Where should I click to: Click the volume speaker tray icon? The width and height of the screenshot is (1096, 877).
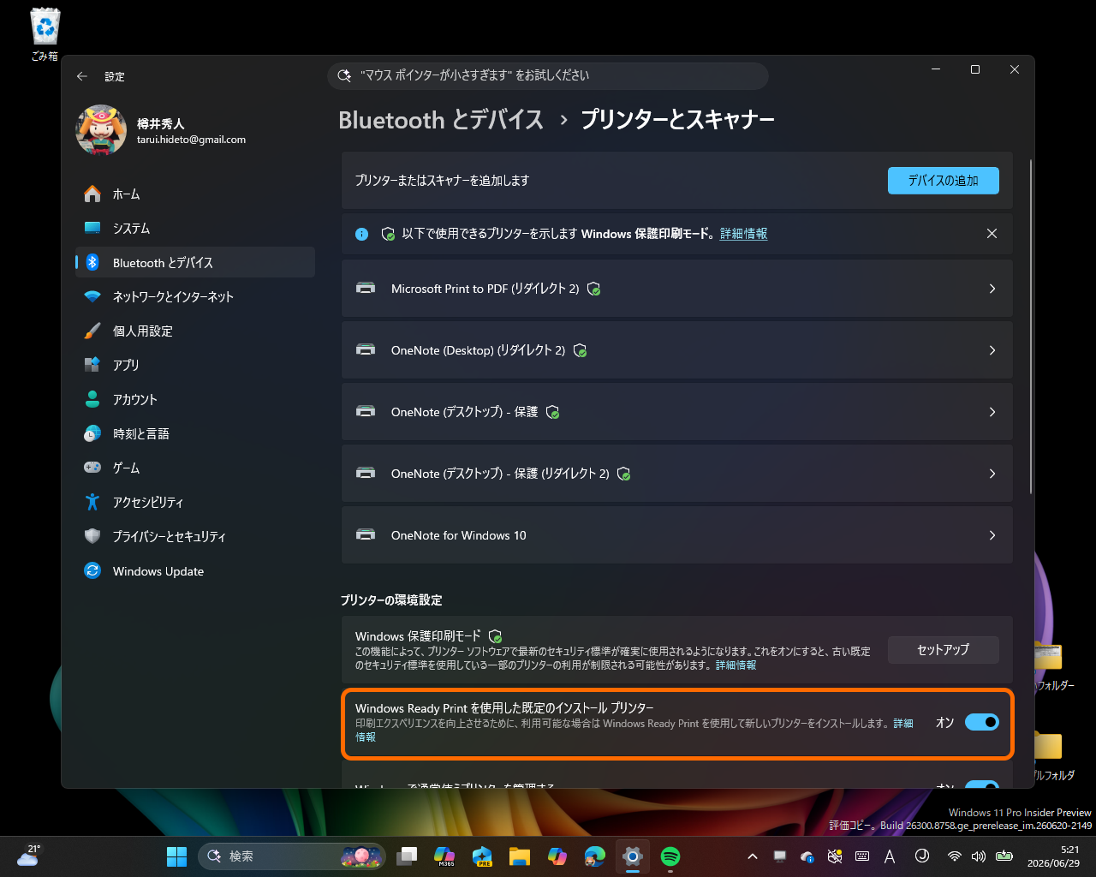coord(979,856)
